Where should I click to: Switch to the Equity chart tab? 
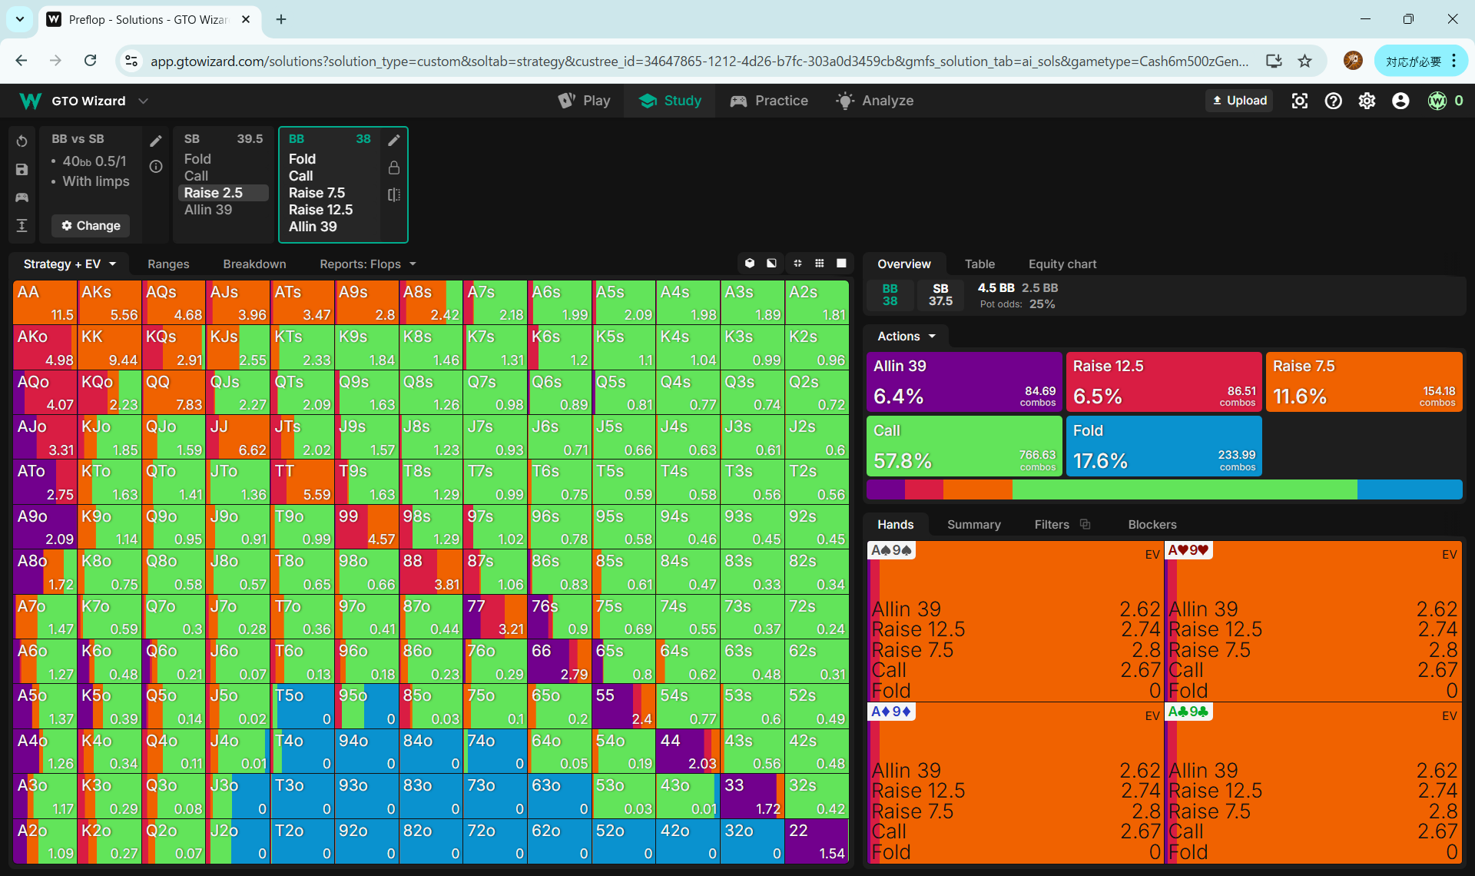(1062, 264)
